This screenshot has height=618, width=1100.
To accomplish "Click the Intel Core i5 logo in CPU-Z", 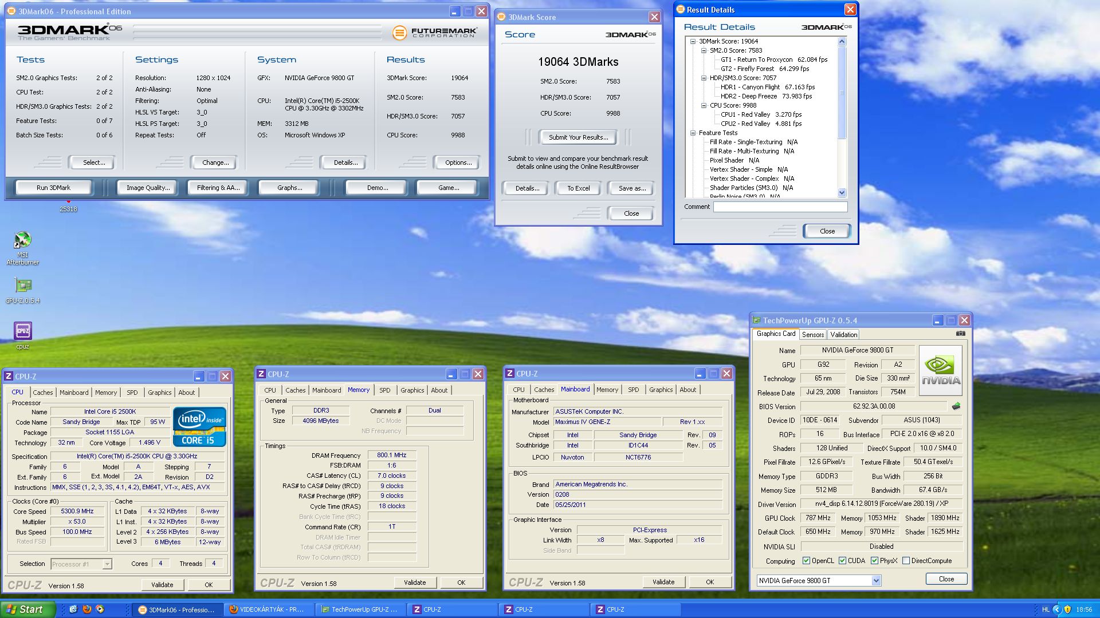I will click(199, 427).
